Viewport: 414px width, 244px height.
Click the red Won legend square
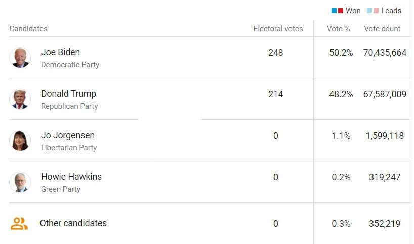point(341,11)
